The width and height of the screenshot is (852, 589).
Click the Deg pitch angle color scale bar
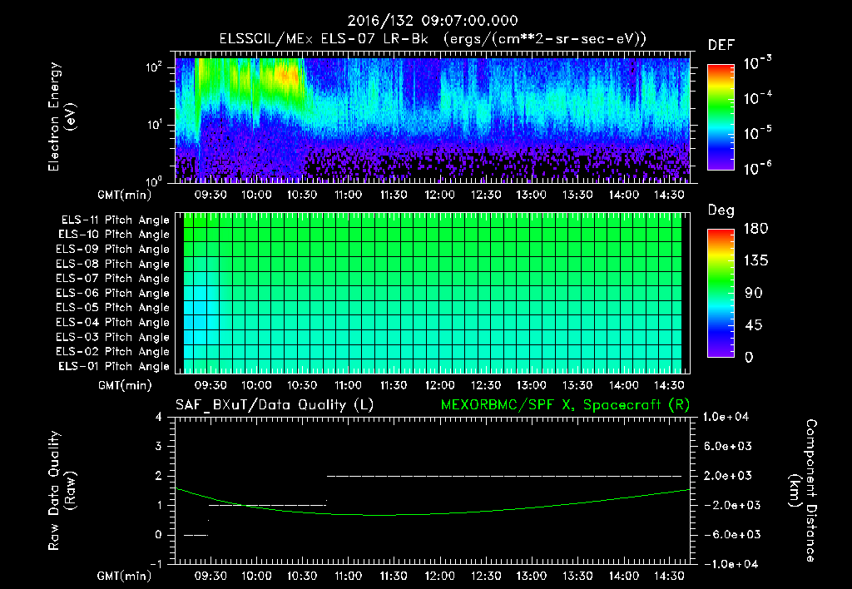(x=721, y=294)
